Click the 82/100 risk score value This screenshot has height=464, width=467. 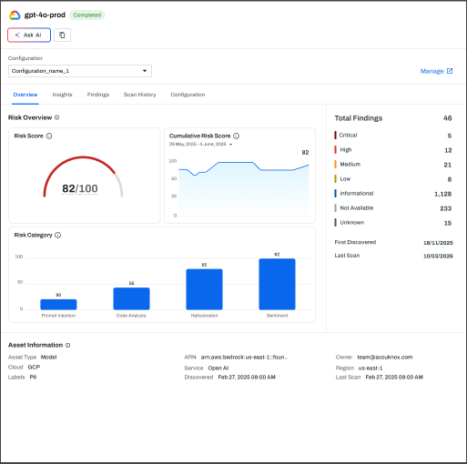pos(80,188)
